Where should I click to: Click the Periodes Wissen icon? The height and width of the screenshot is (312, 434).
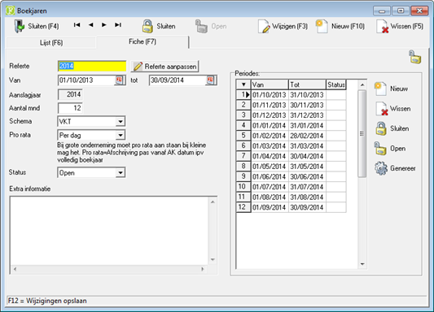coord(381,109)
